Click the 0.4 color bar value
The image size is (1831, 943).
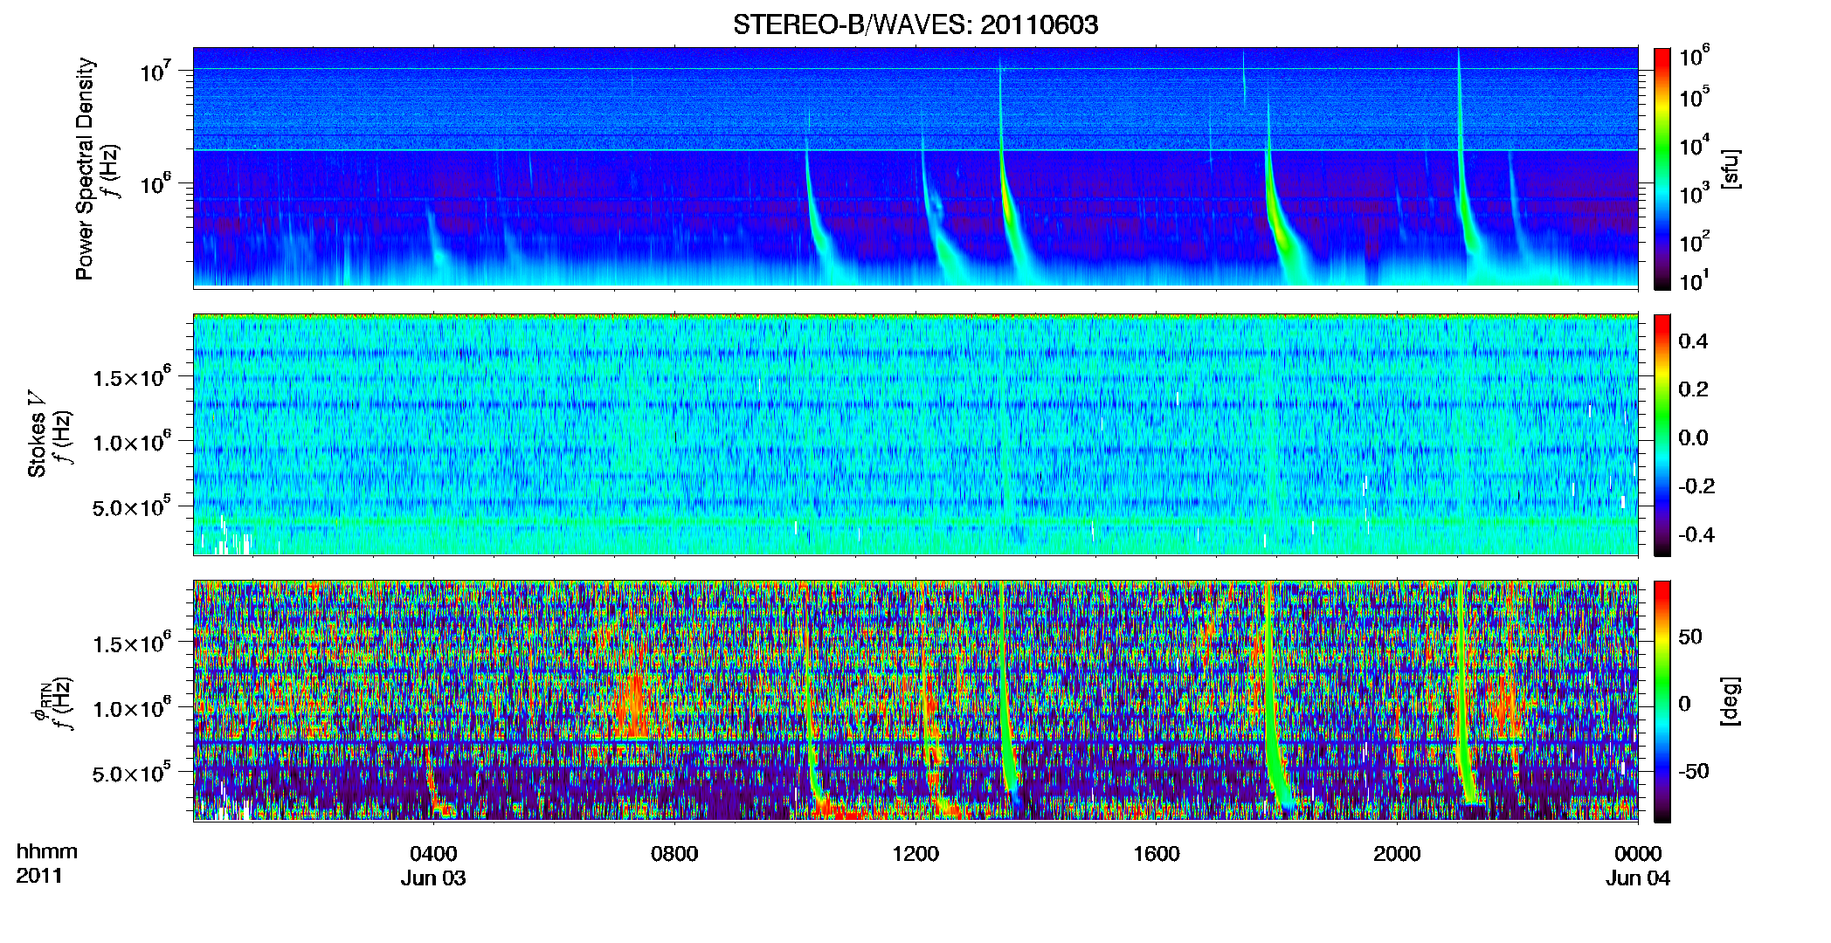(x=1693, y=341)
